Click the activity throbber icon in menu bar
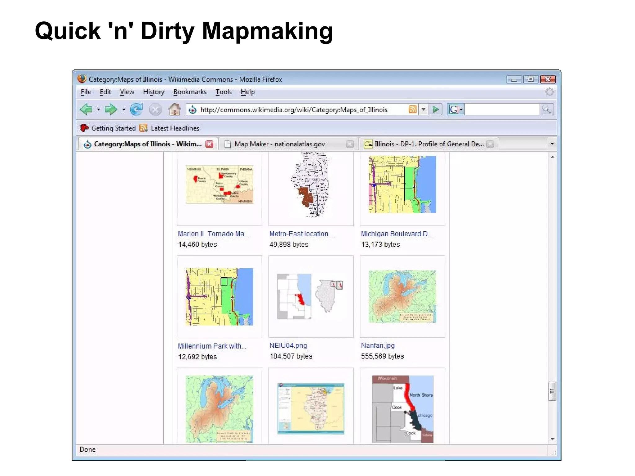This screenshot has width=635, height=476. [549, 92]
